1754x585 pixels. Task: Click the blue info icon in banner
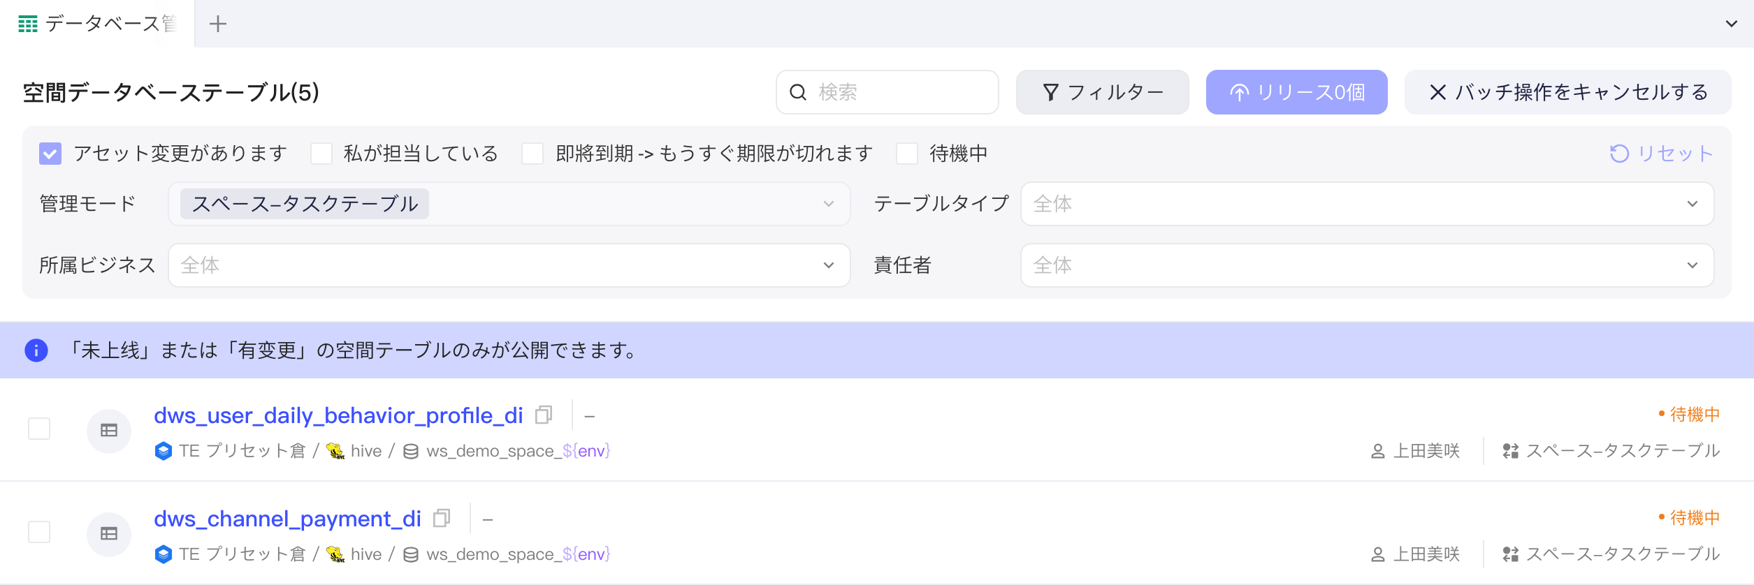coord(36,350)
